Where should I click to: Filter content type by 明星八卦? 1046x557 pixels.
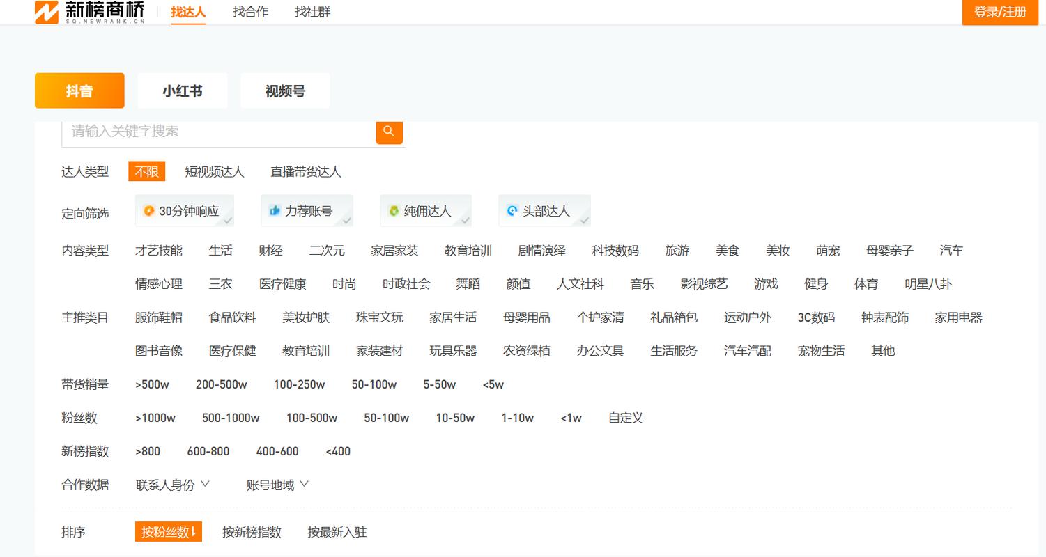tap(928, 284)
